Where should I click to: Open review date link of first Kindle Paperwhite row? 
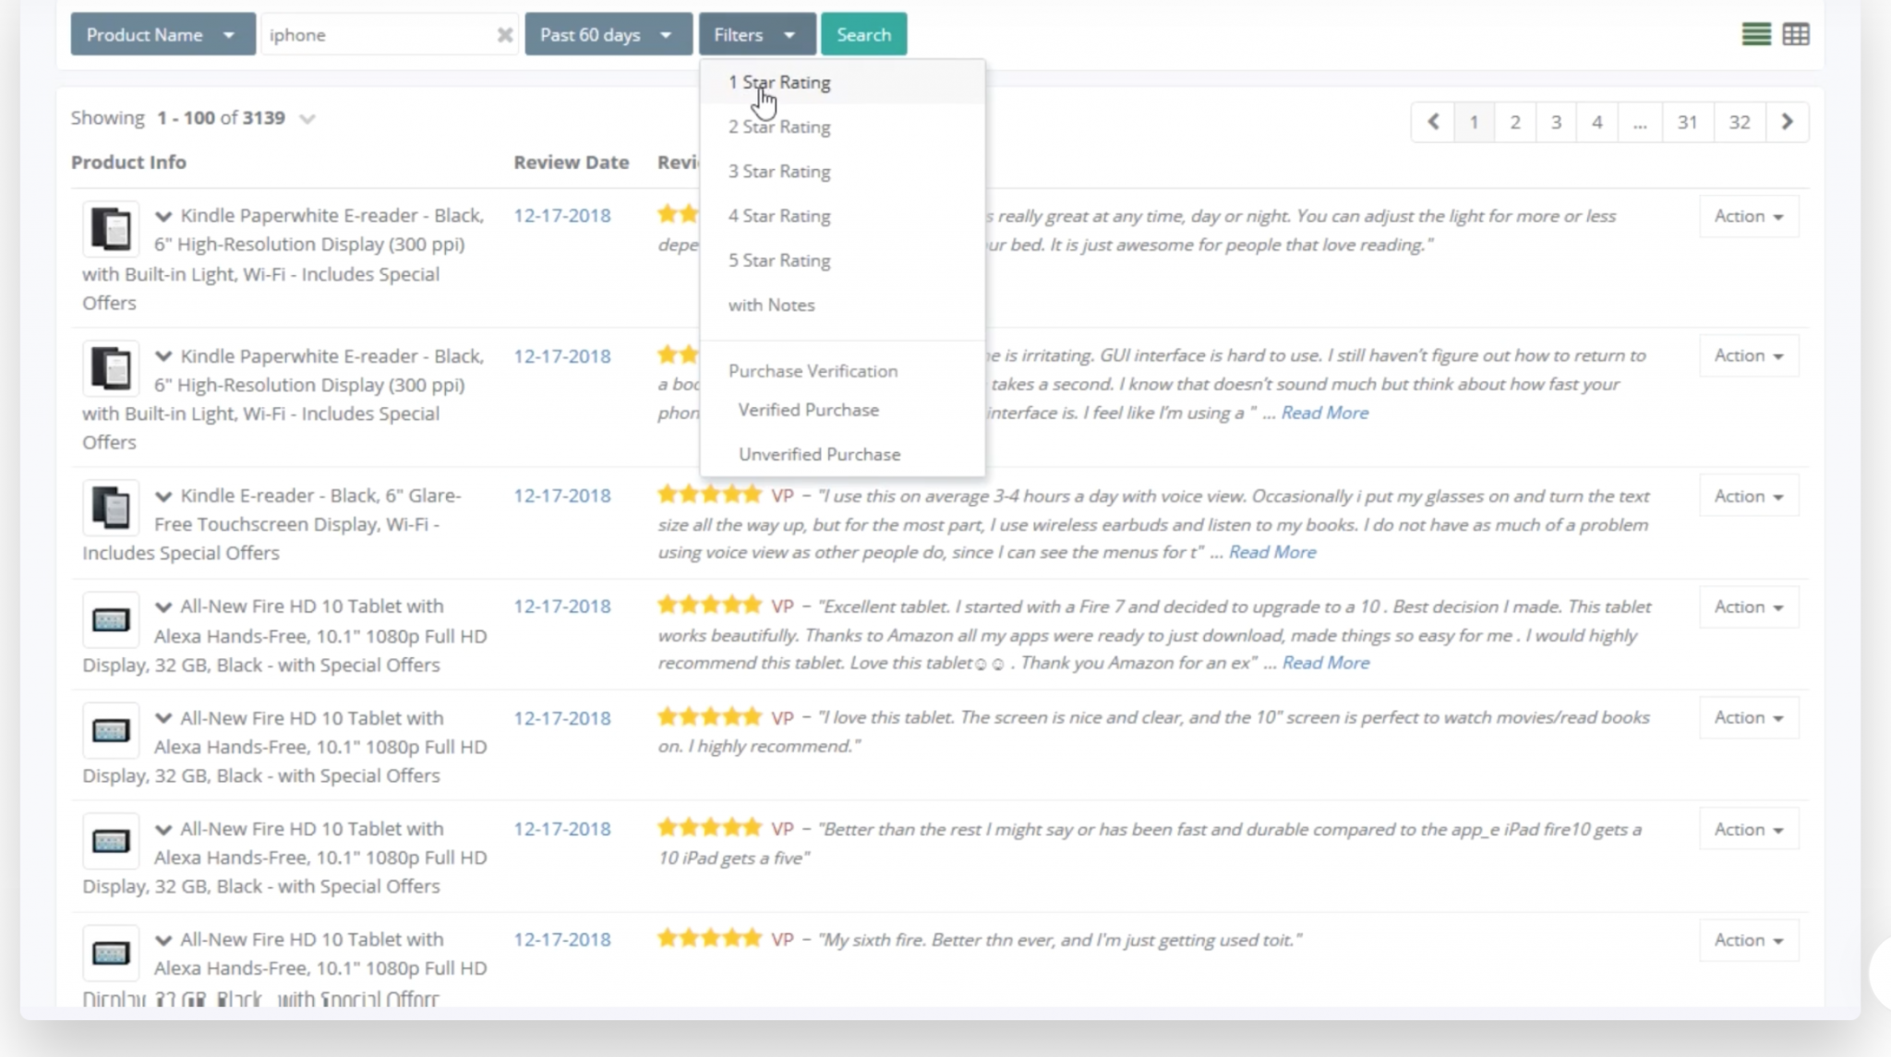(562, 216)
